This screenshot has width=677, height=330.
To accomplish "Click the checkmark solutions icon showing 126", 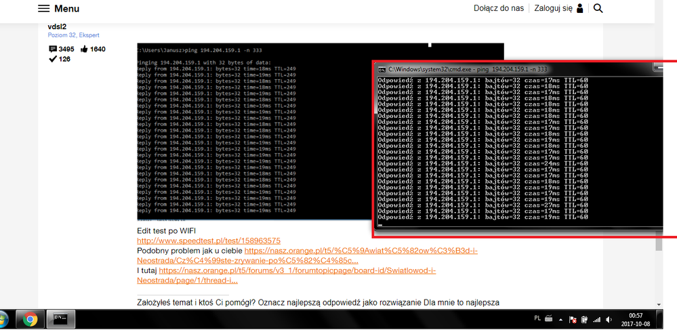I will [x=53, y=59].
